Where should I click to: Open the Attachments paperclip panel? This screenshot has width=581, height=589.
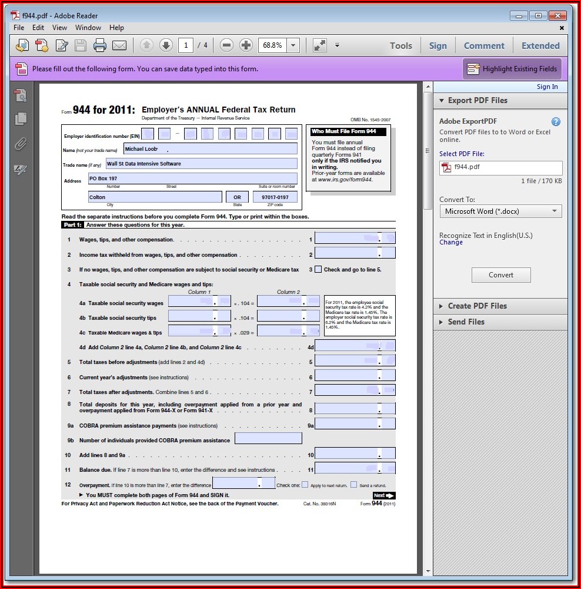point(21,144)
